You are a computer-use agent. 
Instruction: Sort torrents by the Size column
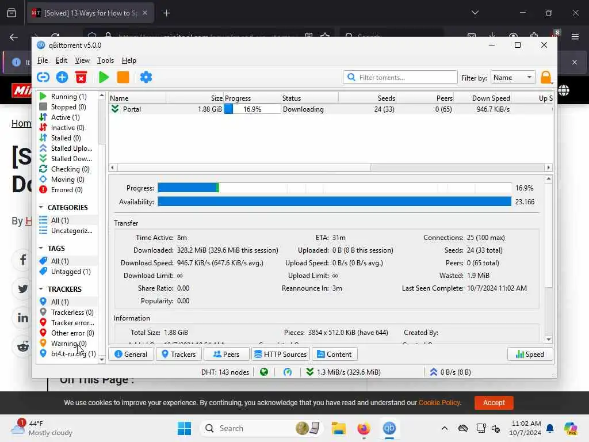pyautogui.click(x=194, y=98)
